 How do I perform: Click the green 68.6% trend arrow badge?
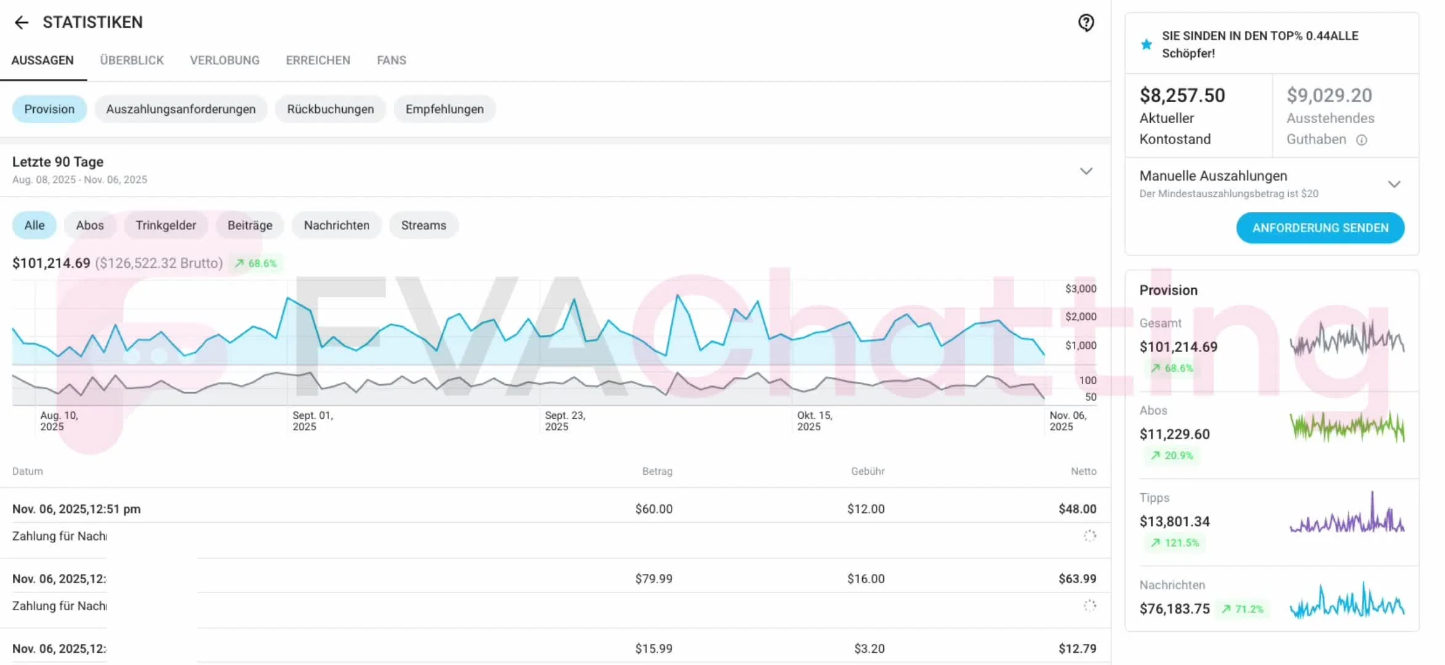click(x=256, y=264)
